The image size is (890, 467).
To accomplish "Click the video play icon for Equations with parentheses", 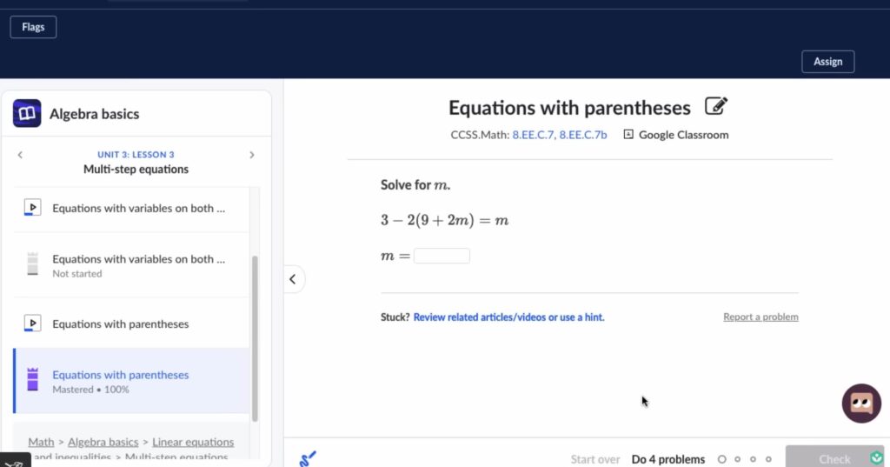I will 32,324.
